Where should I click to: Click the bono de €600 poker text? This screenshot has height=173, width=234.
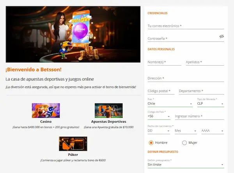[73, 160]
